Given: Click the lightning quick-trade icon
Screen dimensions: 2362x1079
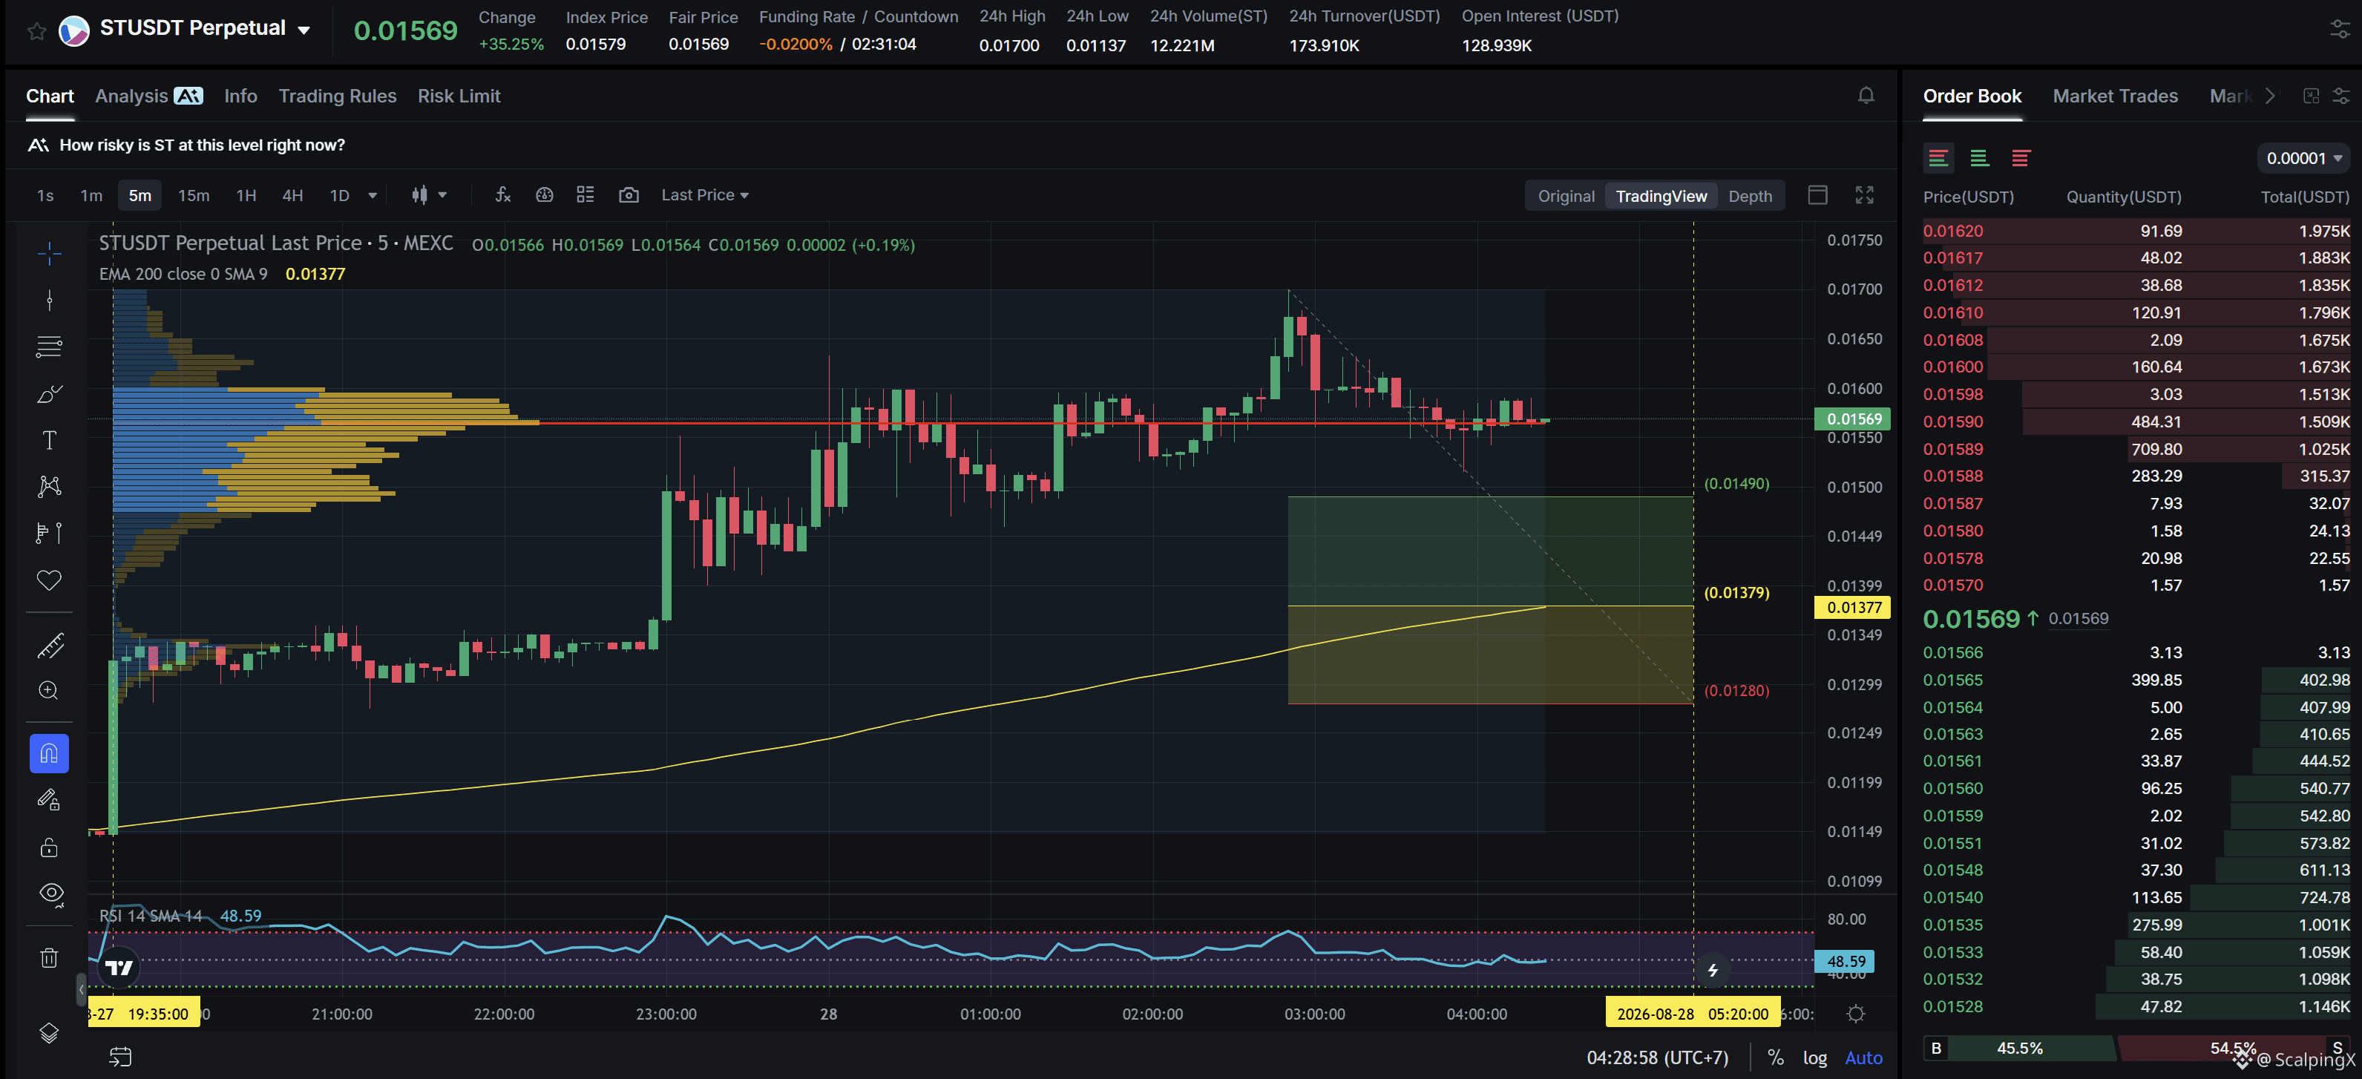Looking at the screenshot, I should (1712, 970).
